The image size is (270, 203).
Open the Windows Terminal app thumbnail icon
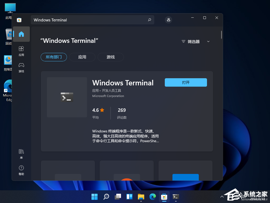pos(67,97)
